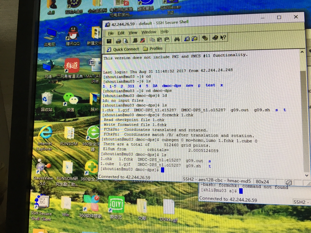Click the Find binoculars icon

177,39
